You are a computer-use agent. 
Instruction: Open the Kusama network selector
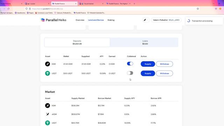click(x=146, y=20)
